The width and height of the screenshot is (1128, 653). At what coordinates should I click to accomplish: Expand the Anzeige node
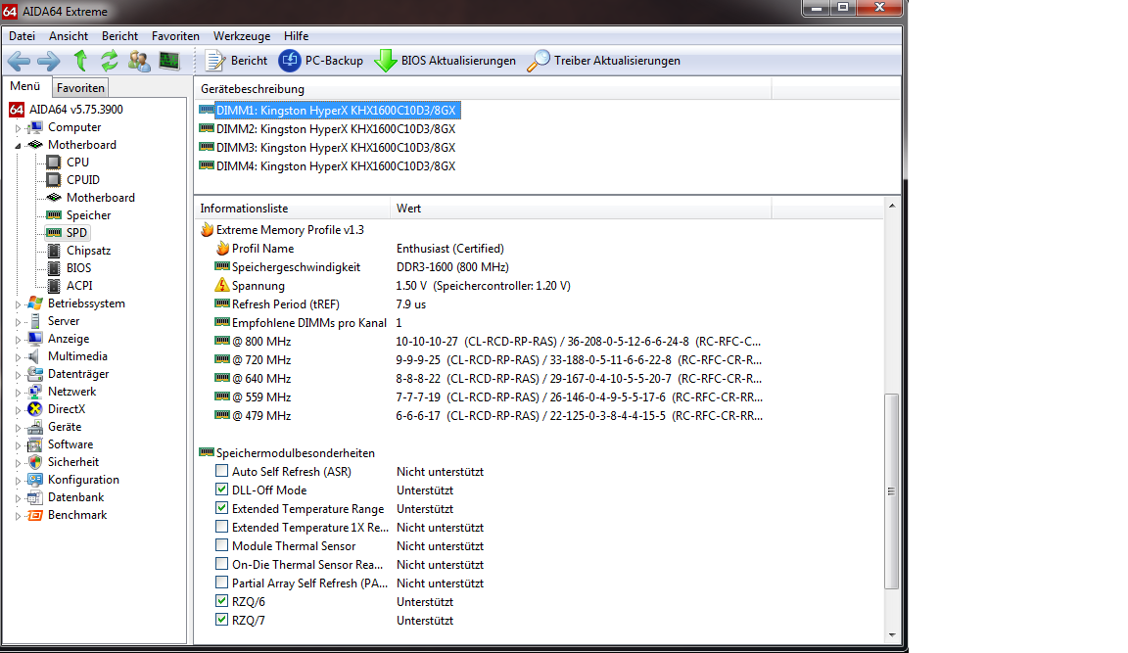pos(18,340)
